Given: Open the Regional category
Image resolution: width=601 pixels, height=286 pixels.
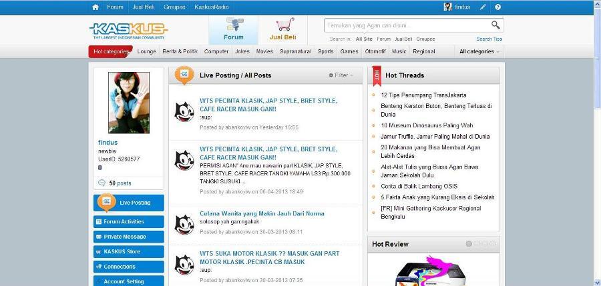Looking at the screenshot, I should tap(424, 51).
